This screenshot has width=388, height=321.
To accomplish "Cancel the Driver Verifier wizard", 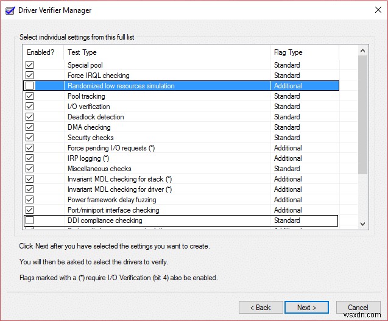I will [358, 308].
